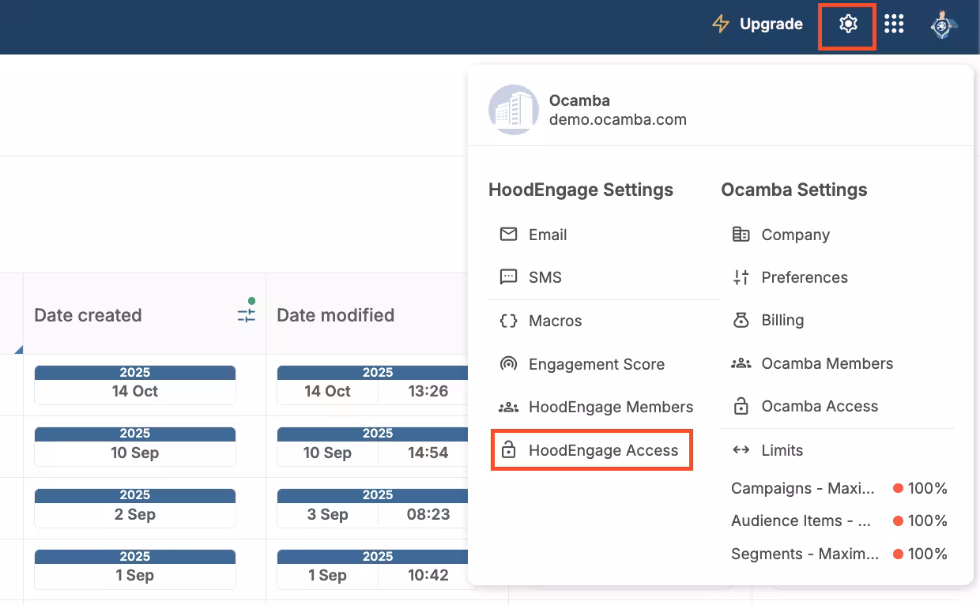The image size is (980, 605).
Task: Open the apps grid menu
Action: (x=894, y=24)
